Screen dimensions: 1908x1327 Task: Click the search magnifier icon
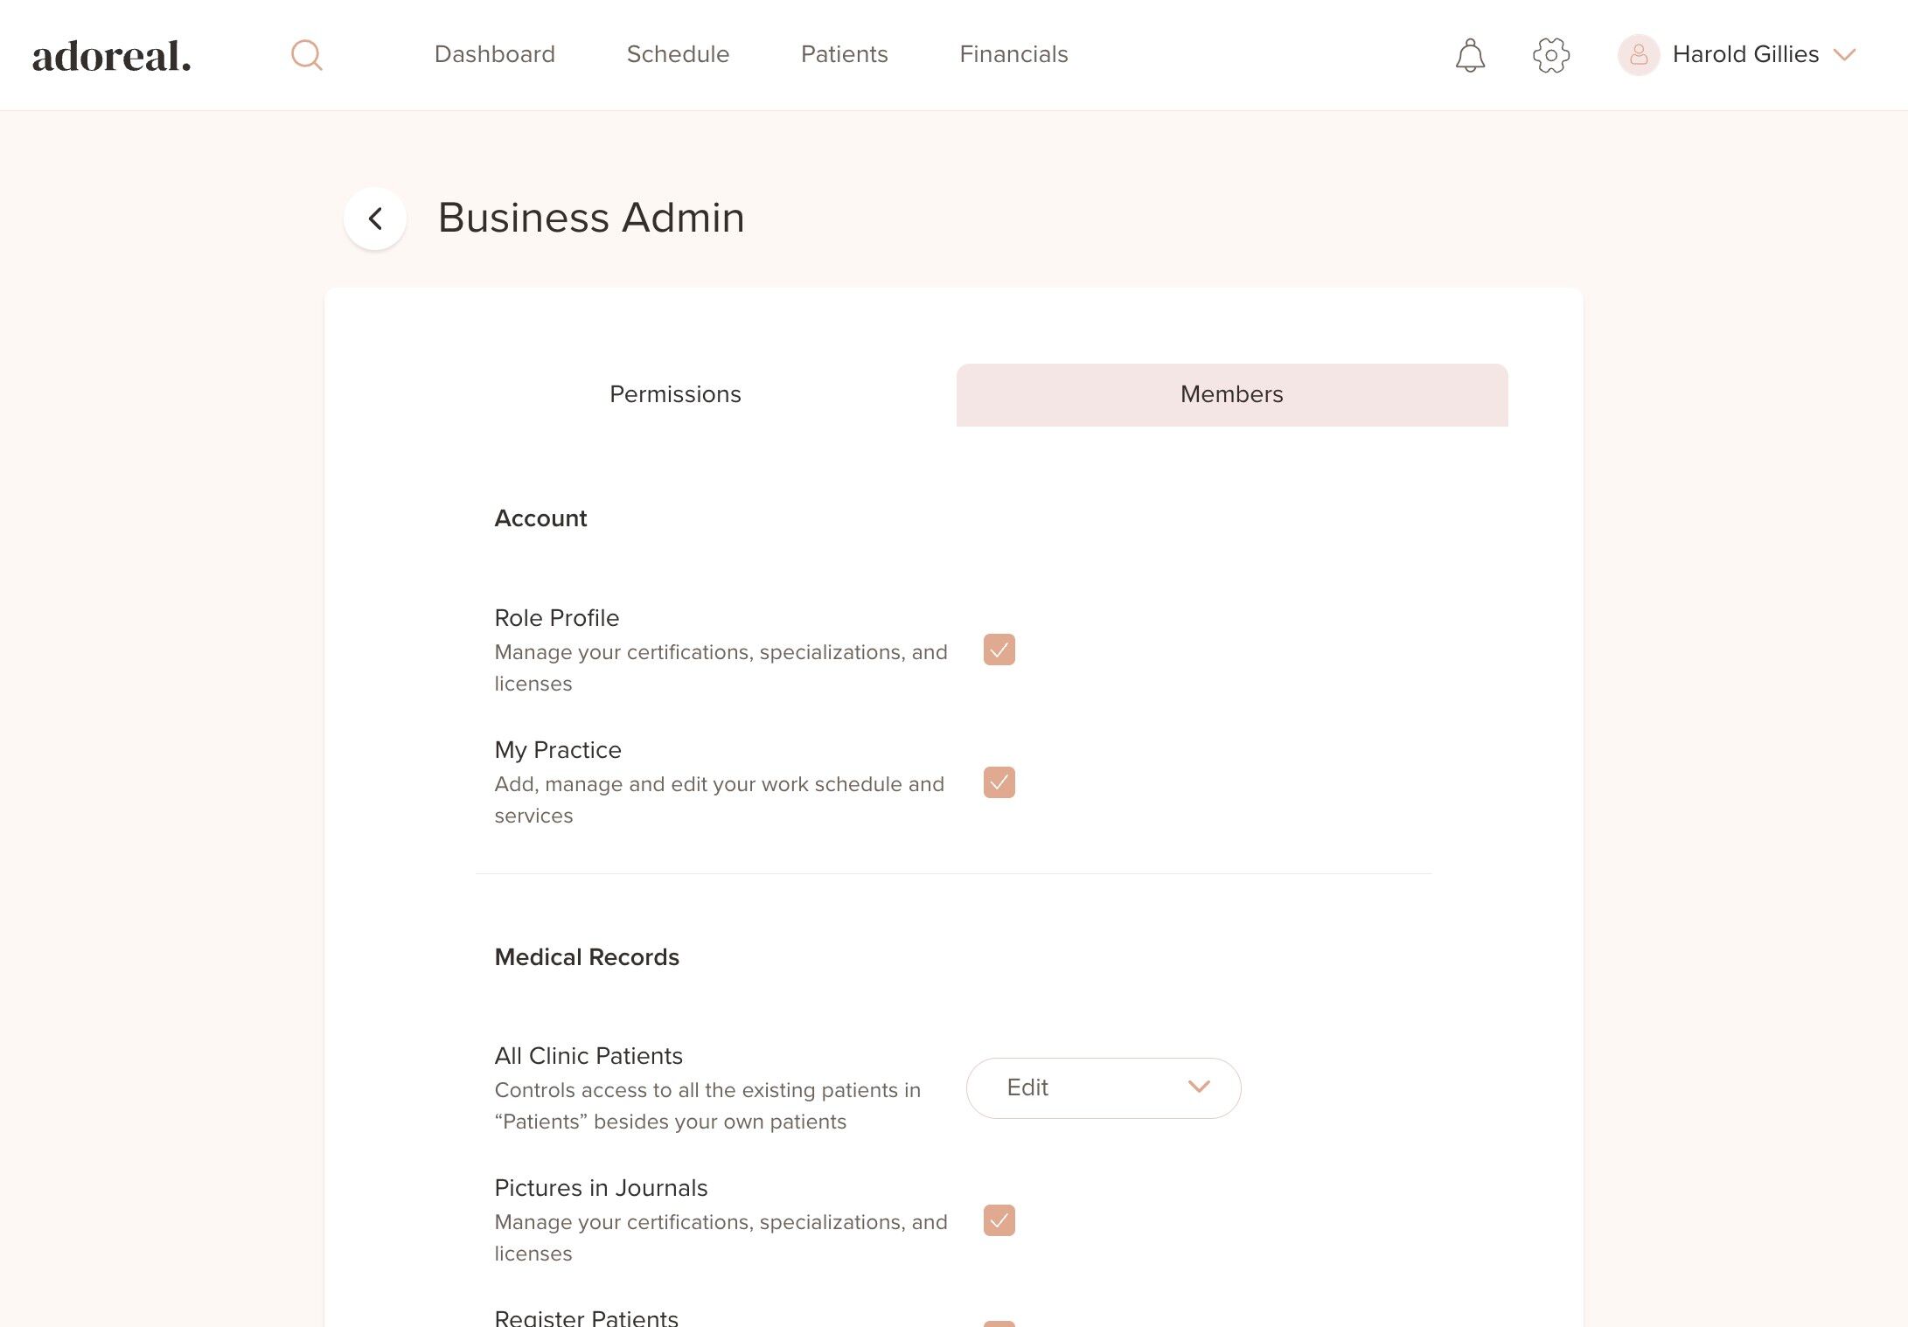[x=306, y=55]
